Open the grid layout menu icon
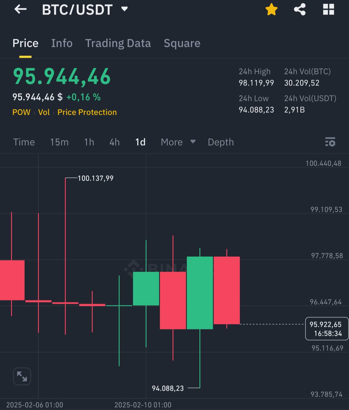The width and height of the screenshot is (349, 410). pos(329,9)
